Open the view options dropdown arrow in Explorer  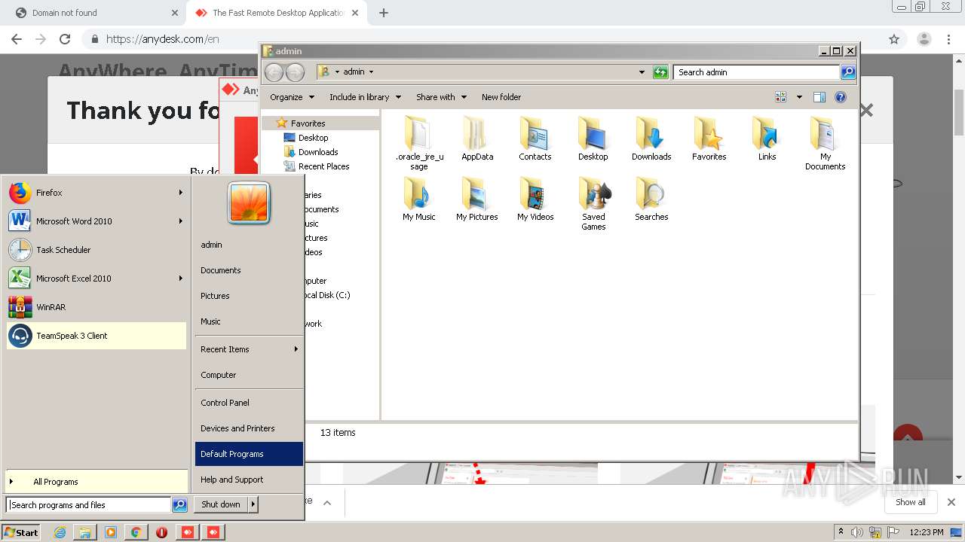[799, 97]
